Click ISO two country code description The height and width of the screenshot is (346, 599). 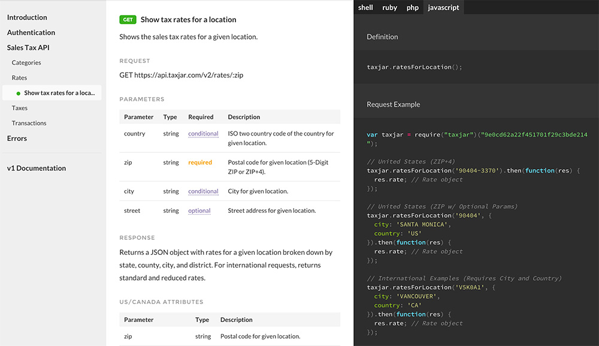pos(281,138)
